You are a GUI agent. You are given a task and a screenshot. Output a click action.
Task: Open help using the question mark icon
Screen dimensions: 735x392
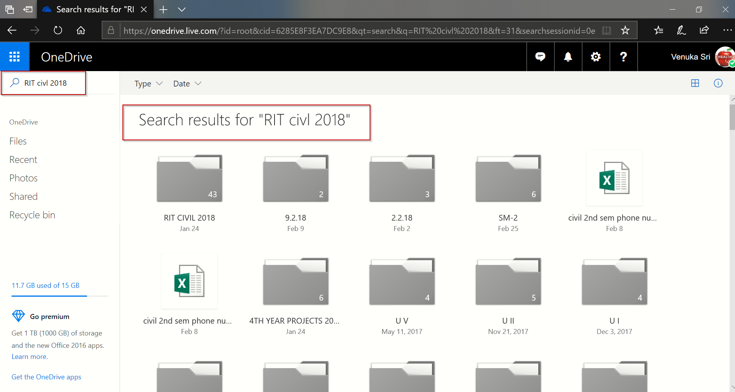[x=623, y=56]
